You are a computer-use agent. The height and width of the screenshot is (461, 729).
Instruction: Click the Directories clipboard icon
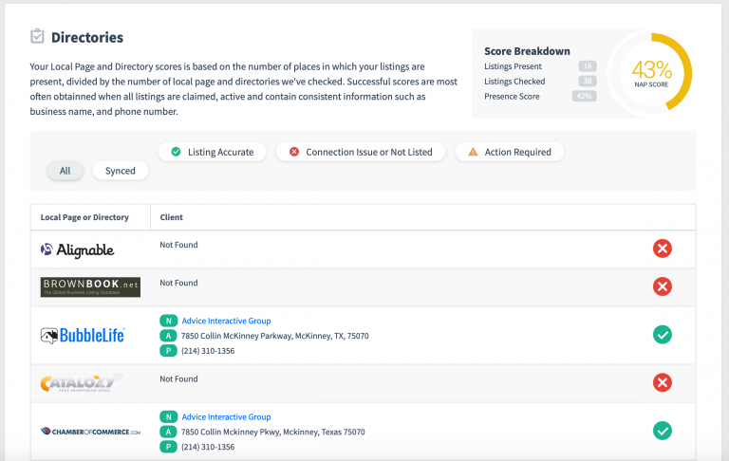coord(37,37)
